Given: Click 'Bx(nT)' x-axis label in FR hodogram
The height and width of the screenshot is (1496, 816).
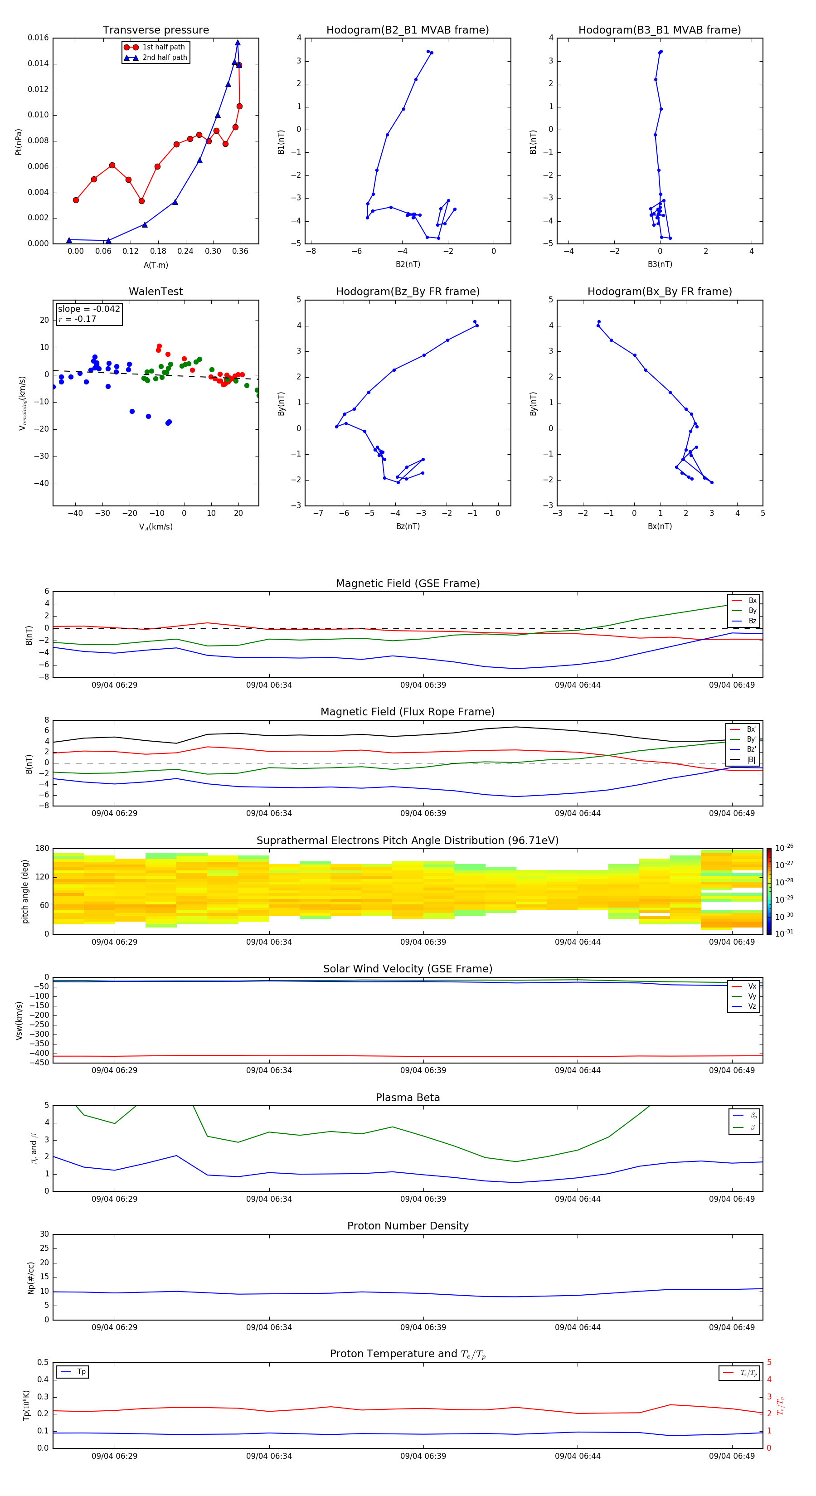Looking at the screenshot, I should 660,526.
